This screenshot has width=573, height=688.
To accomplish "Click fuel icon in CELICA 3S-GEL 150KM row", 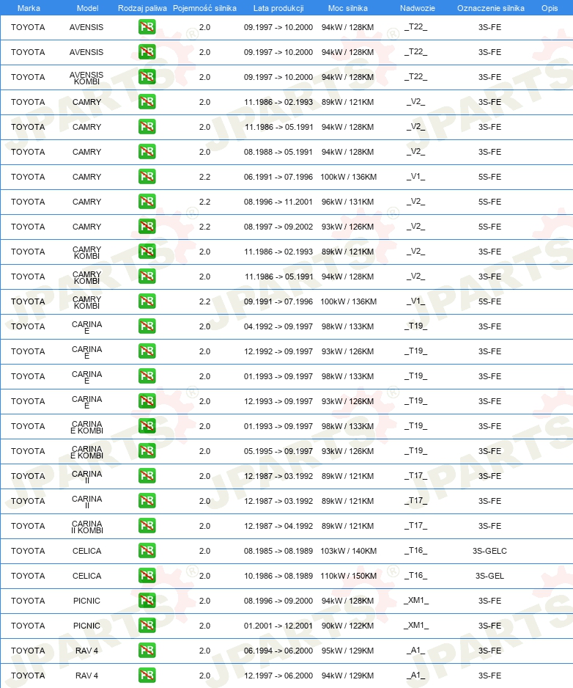I will pyautogui.click(x=147, y=576).
